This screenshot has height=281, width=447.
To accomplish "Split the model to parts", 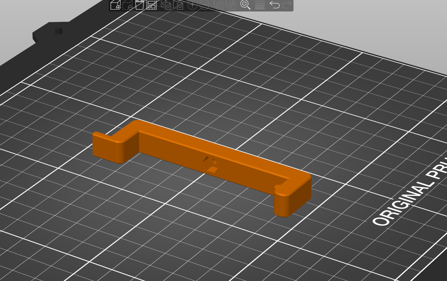I will (x=233, y=5).
